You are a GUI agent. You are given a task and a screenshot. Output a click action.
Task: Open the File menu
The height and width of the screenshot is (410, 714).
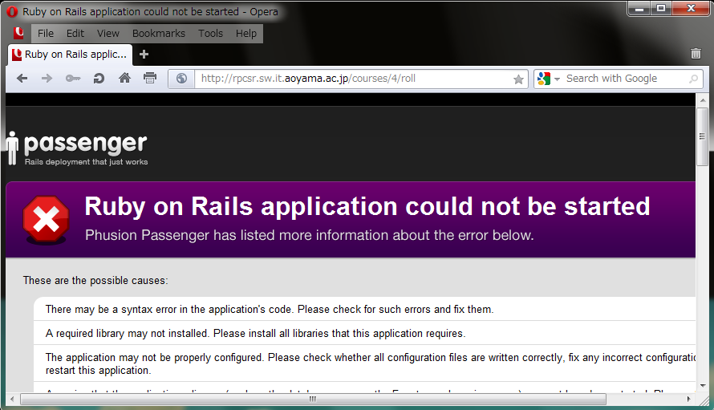click(46, 33)
